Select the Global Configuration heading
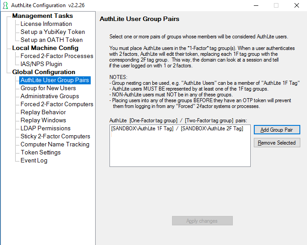The width and height of the screenshot is (307, 245). [x=44, y=72]
